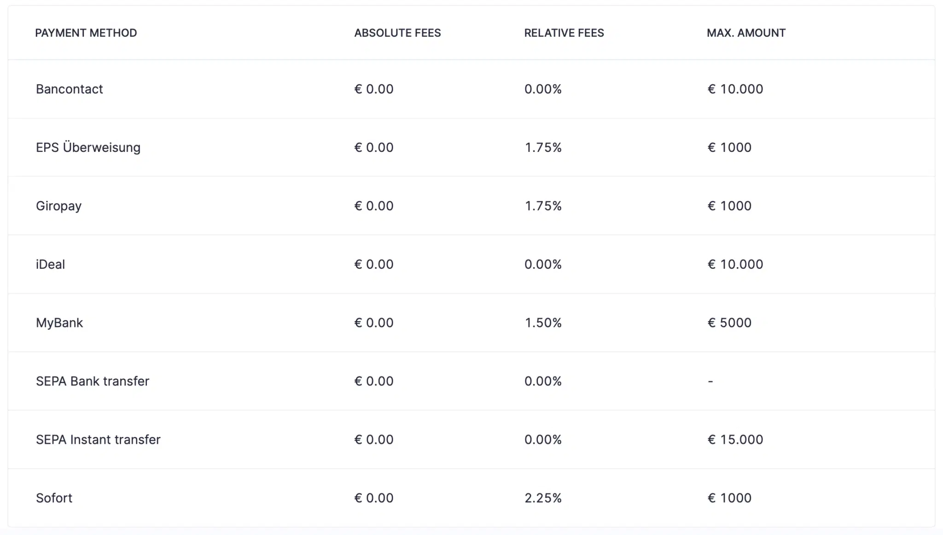Choose the MyBank payment method

(471, 323)
